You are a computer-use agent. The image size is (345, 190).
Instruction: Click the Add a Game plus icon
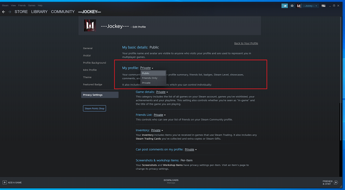5,182
